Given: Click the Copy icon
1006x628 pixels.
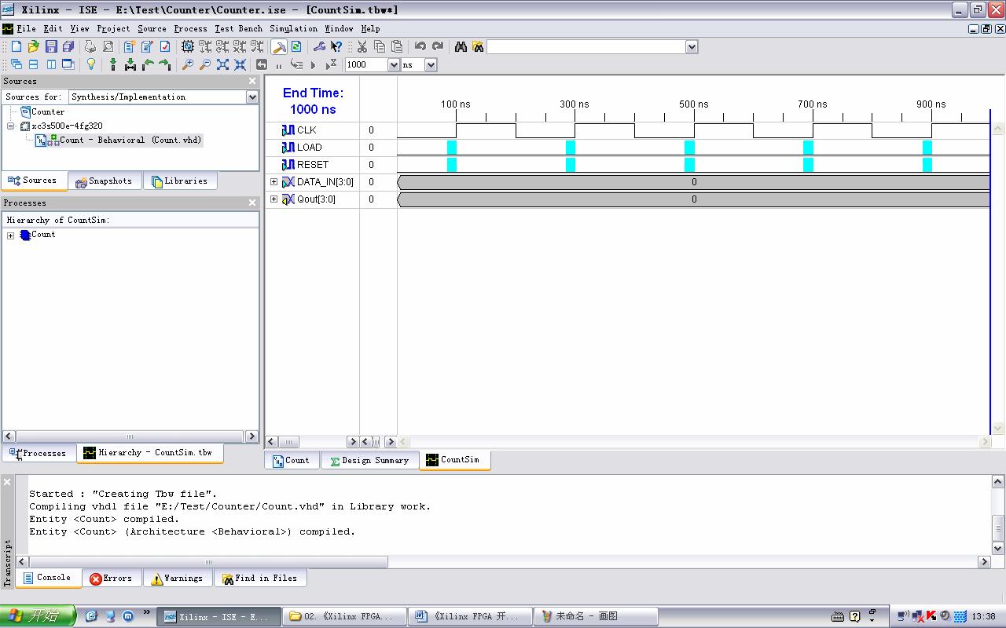Looking at the screenshot, I should coord(380,46).
